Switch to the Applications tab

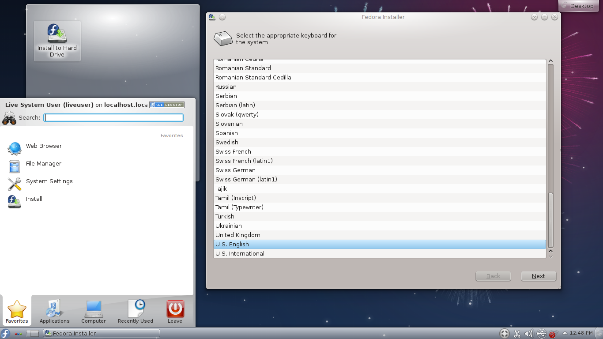click(54, 312)
